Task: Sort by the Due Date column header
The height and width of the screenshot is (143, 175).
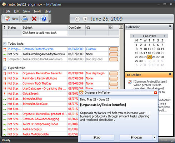Action: (76, 28)
